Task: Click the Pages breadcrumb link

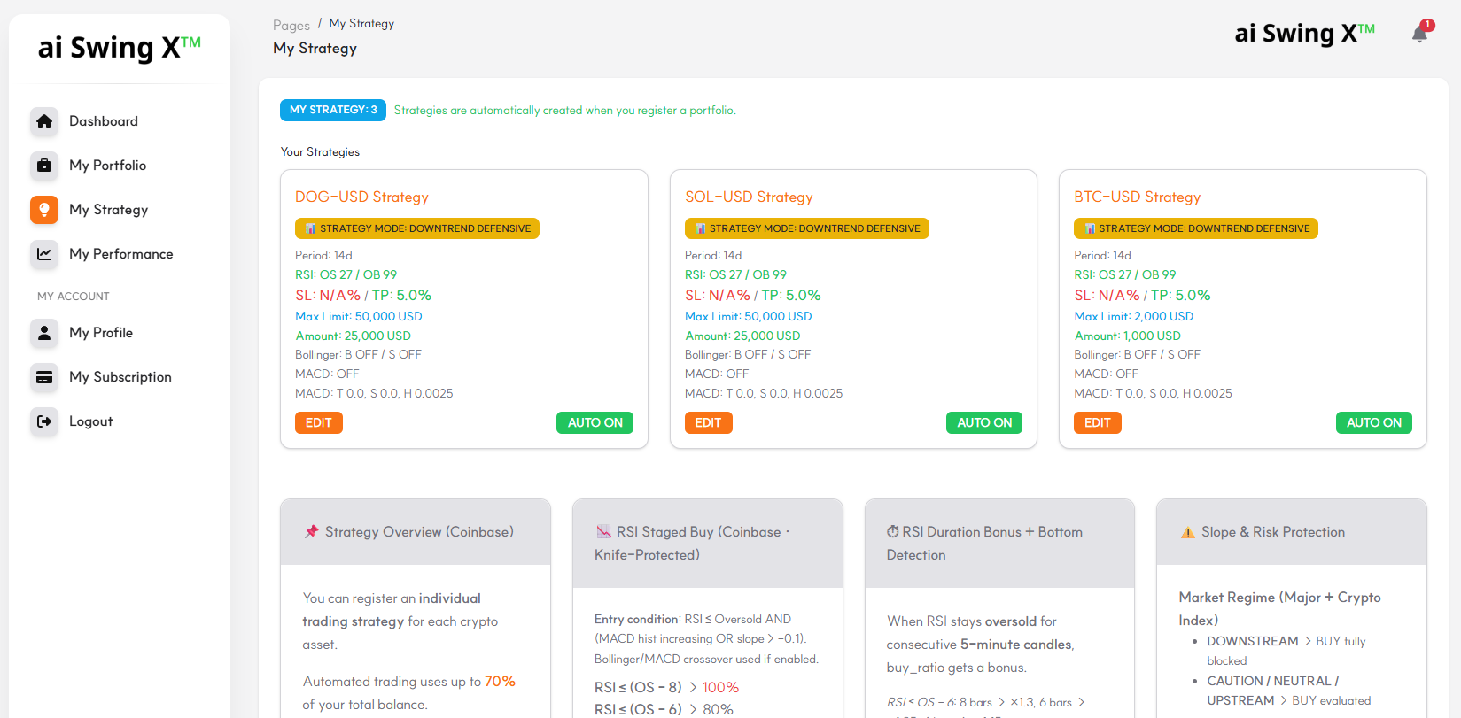Action: [291, 26]
